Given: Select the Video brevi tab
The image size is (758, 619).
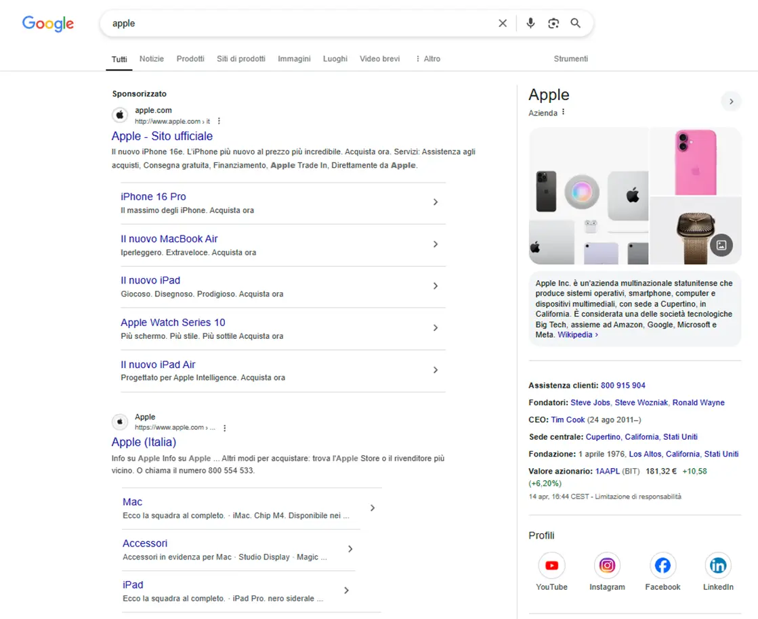Looking at the screenshot, I should [x=379, y=59].
